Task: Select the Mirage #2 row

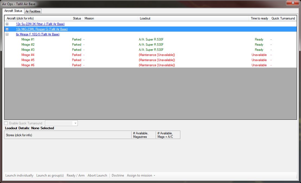Action: tap(150, 45)
